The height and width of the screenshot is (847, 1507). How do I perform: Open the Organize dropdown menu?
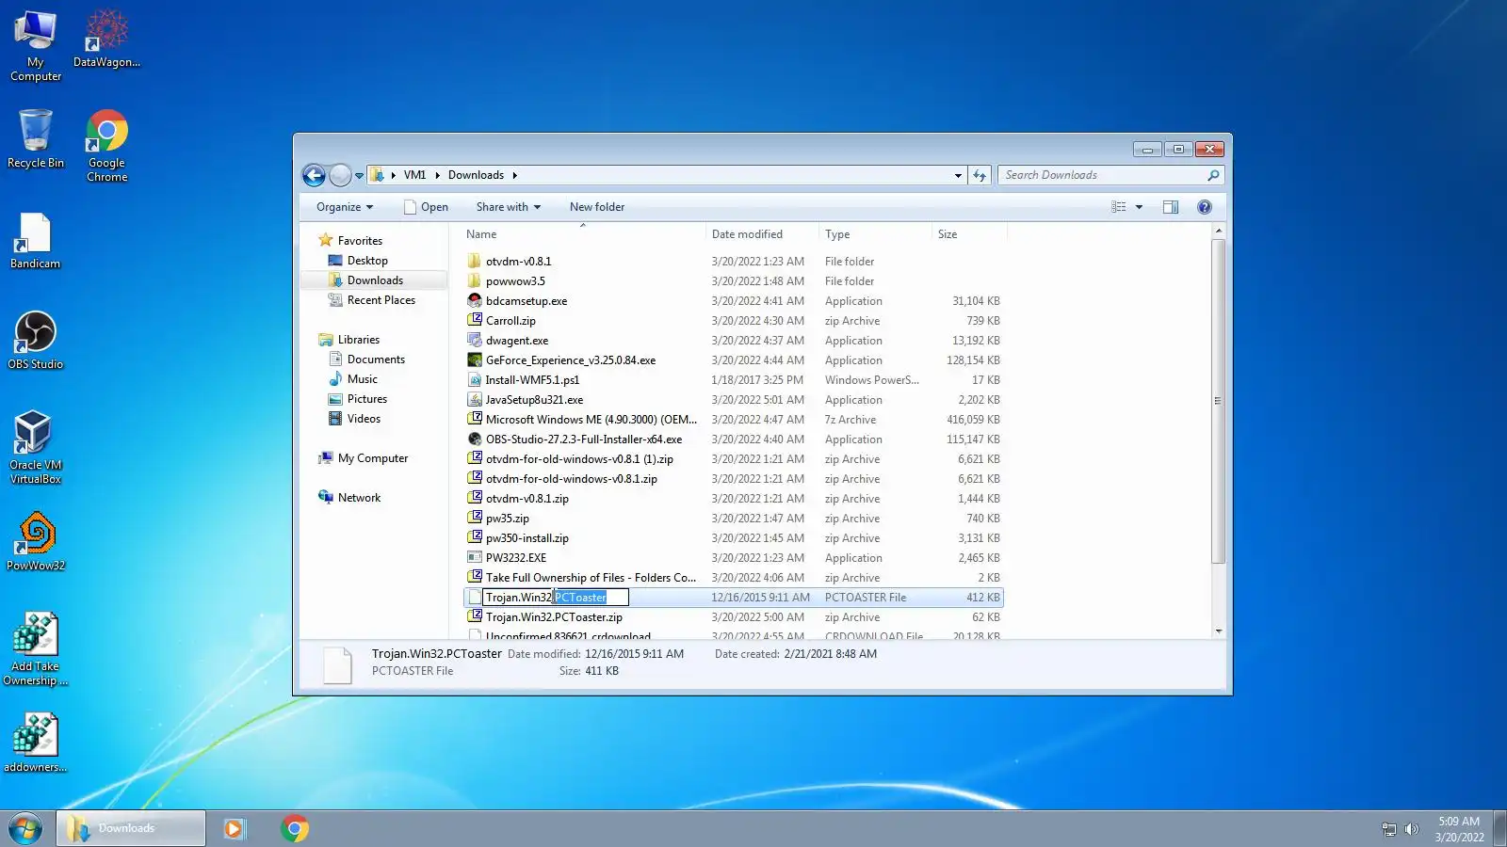tap(345, 207)
